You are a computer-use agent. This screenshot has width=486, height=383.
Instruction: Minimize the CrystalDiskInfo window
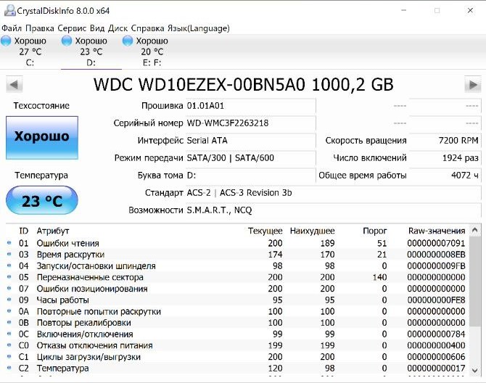point(403,11)
